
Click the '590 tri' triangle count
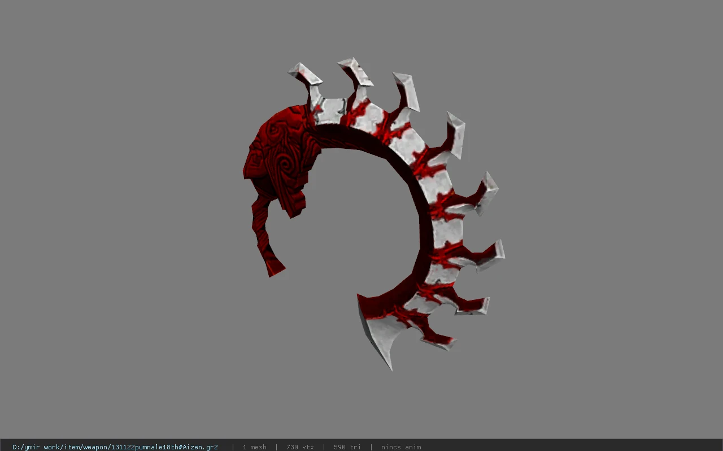(347, 447)
